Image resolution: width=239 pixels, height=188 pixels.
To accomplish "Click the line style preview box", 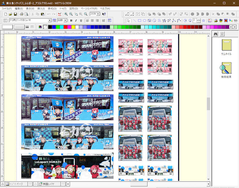I will tap(19, 27).
